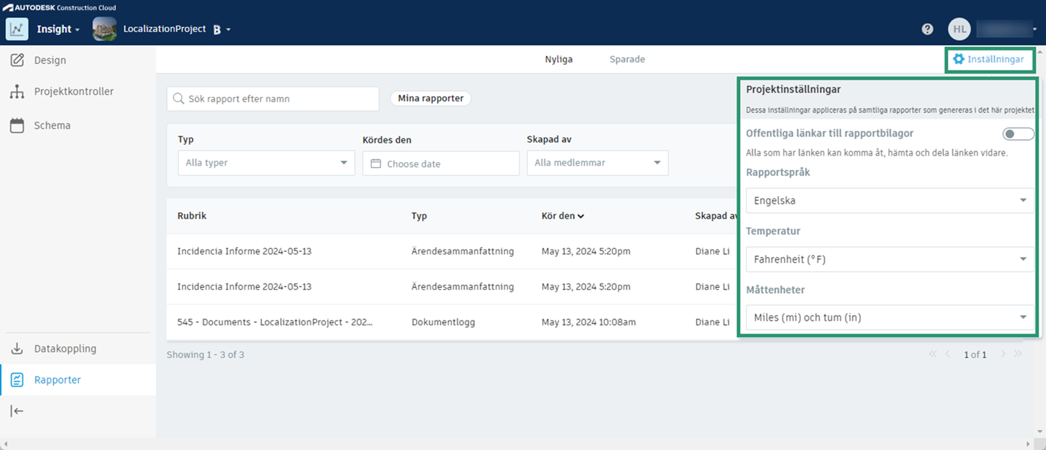Click the Schema calendar icon in sidebar
1046x450 pixels.
[x=17, y=125]
